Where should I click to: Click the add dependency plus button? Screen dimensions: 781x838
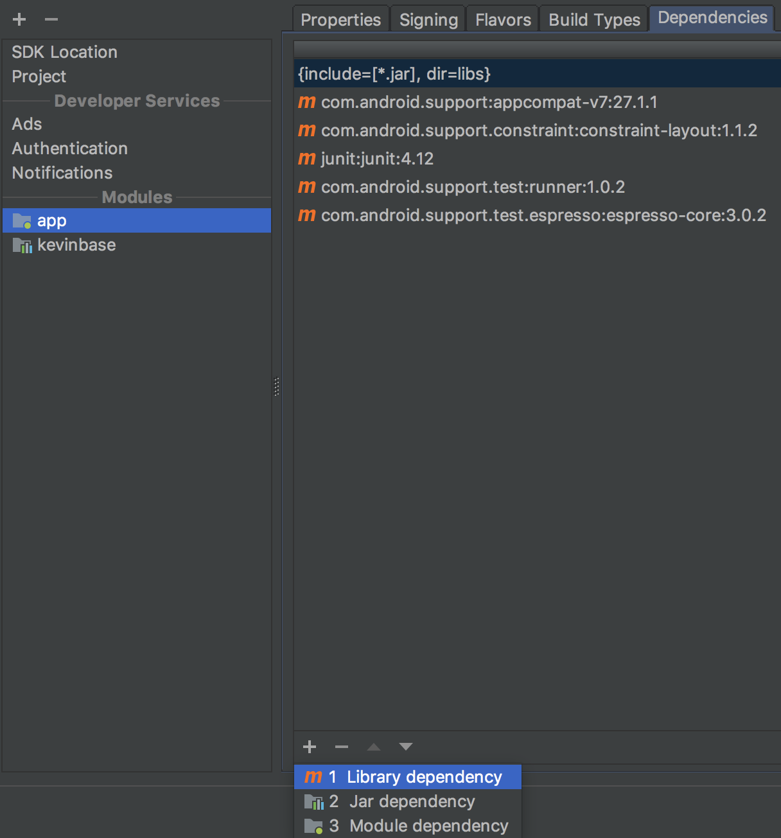(x=310, y=747)
